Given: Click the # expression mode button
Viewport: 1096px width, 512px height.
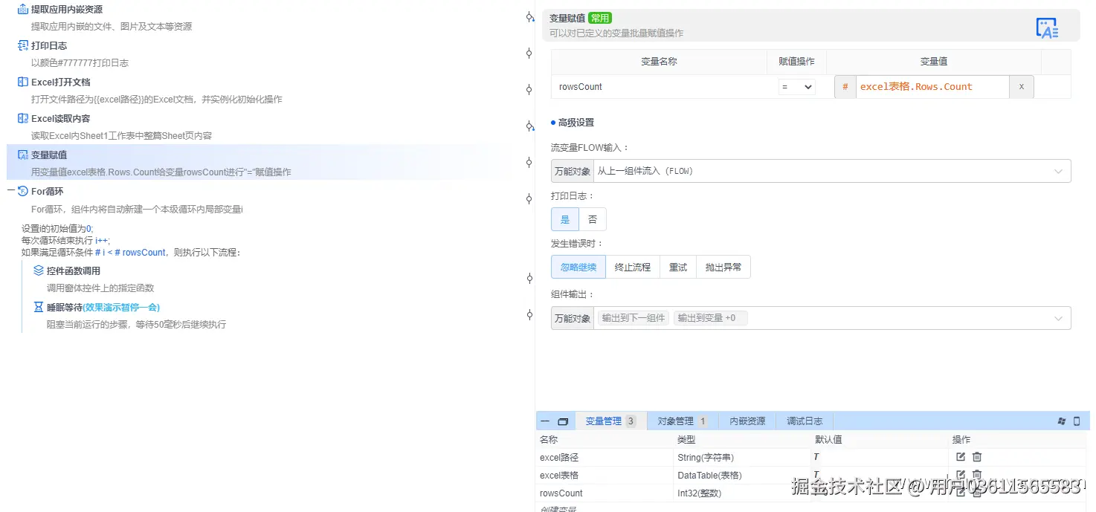Looking at the screenshot, I should [x=845, y=87].
